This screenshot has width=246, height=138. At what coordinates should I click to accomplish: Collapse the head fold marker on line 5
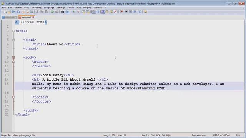(13, 40)
